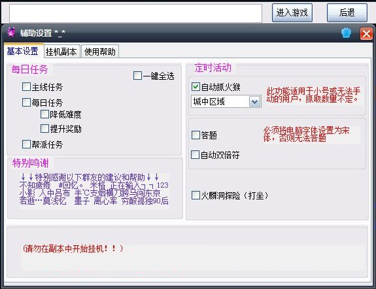The width and height of the screenshot is (376, 289).
Task: Click the purple app icon in title bar
Action: point(11,32)
